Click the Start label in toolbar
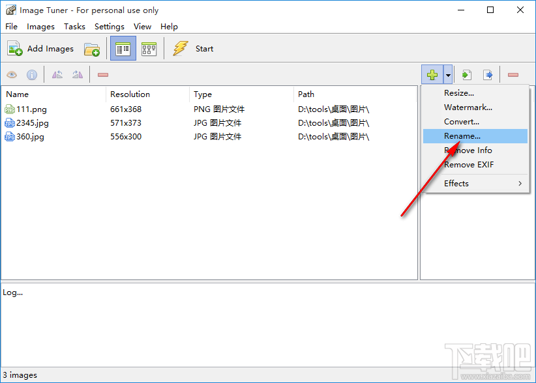The height and width of the screenshot is (383, 536). coord(204,49)
